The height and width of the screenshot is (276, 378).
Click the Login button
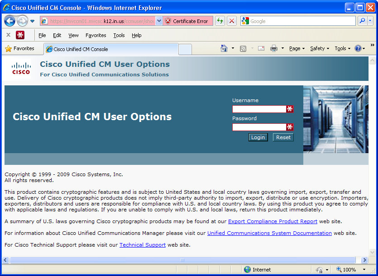(258, 137)
